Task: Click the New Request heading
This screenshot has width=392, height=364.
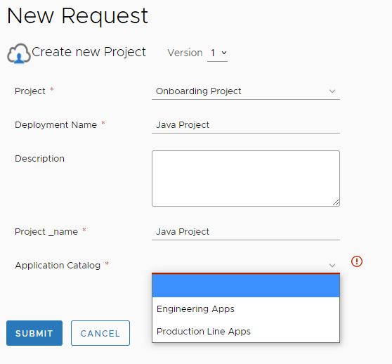Action: click(77, 16)
